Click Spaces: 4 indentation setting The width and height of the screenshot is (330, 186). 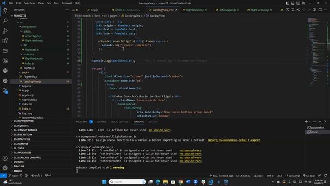click(258, 176)
